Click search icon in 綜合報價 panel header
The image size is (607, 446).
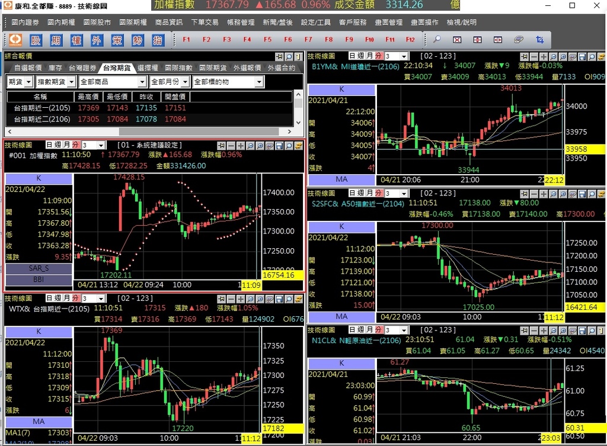click(x=289, y=56)
